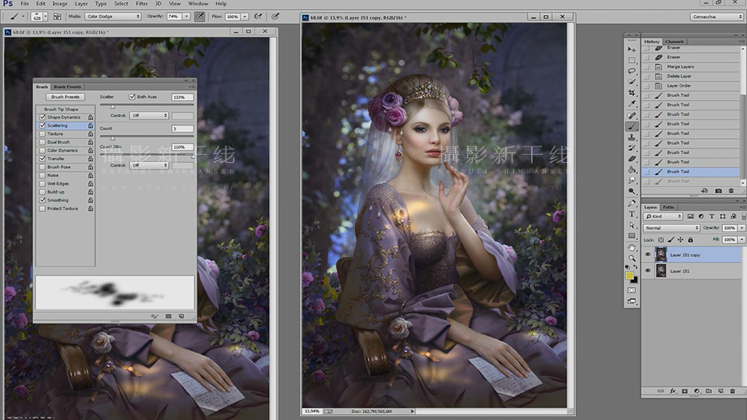Switch to the Paths tab
Screen dimensions: 747x420
pos(669,207)
